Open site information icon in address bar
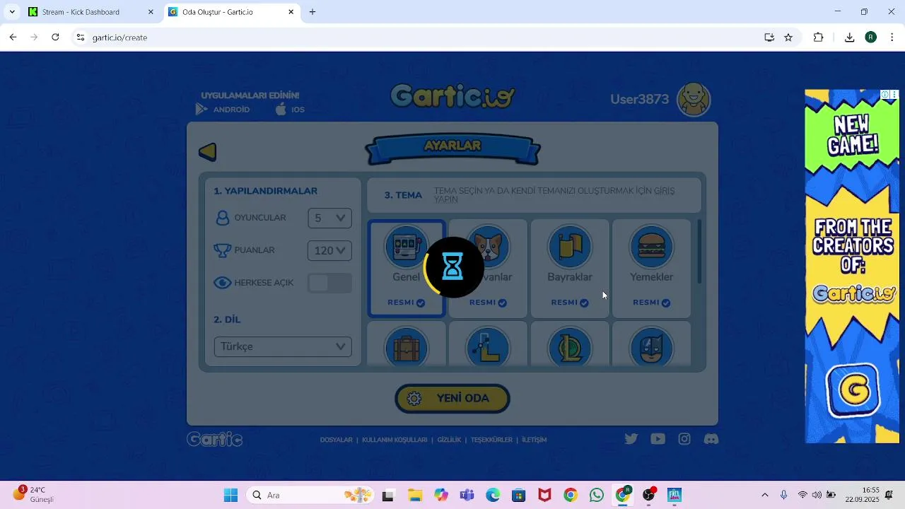The width and height of the screenshot is (905, 509). 80,37
